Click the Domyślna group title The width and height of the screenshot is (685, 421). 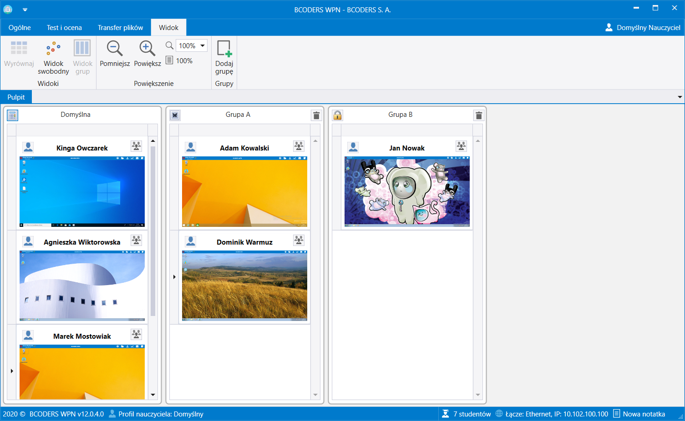pos(76,115)
